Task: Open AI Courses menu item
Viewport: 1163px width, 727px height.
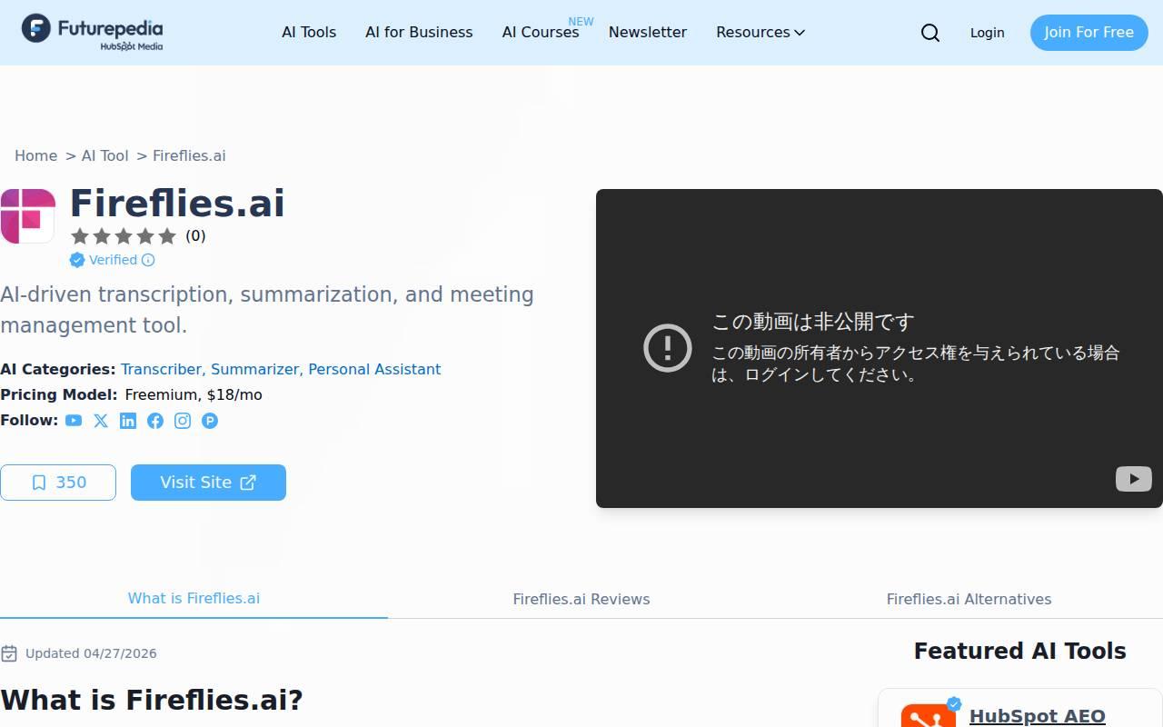Action: [x=541, y=33]
